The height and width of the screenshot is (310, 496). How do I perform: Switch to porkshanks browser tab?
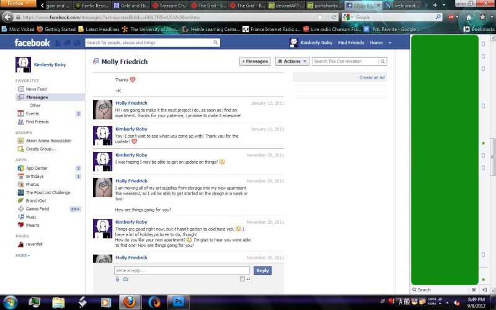tap(325, 6)
